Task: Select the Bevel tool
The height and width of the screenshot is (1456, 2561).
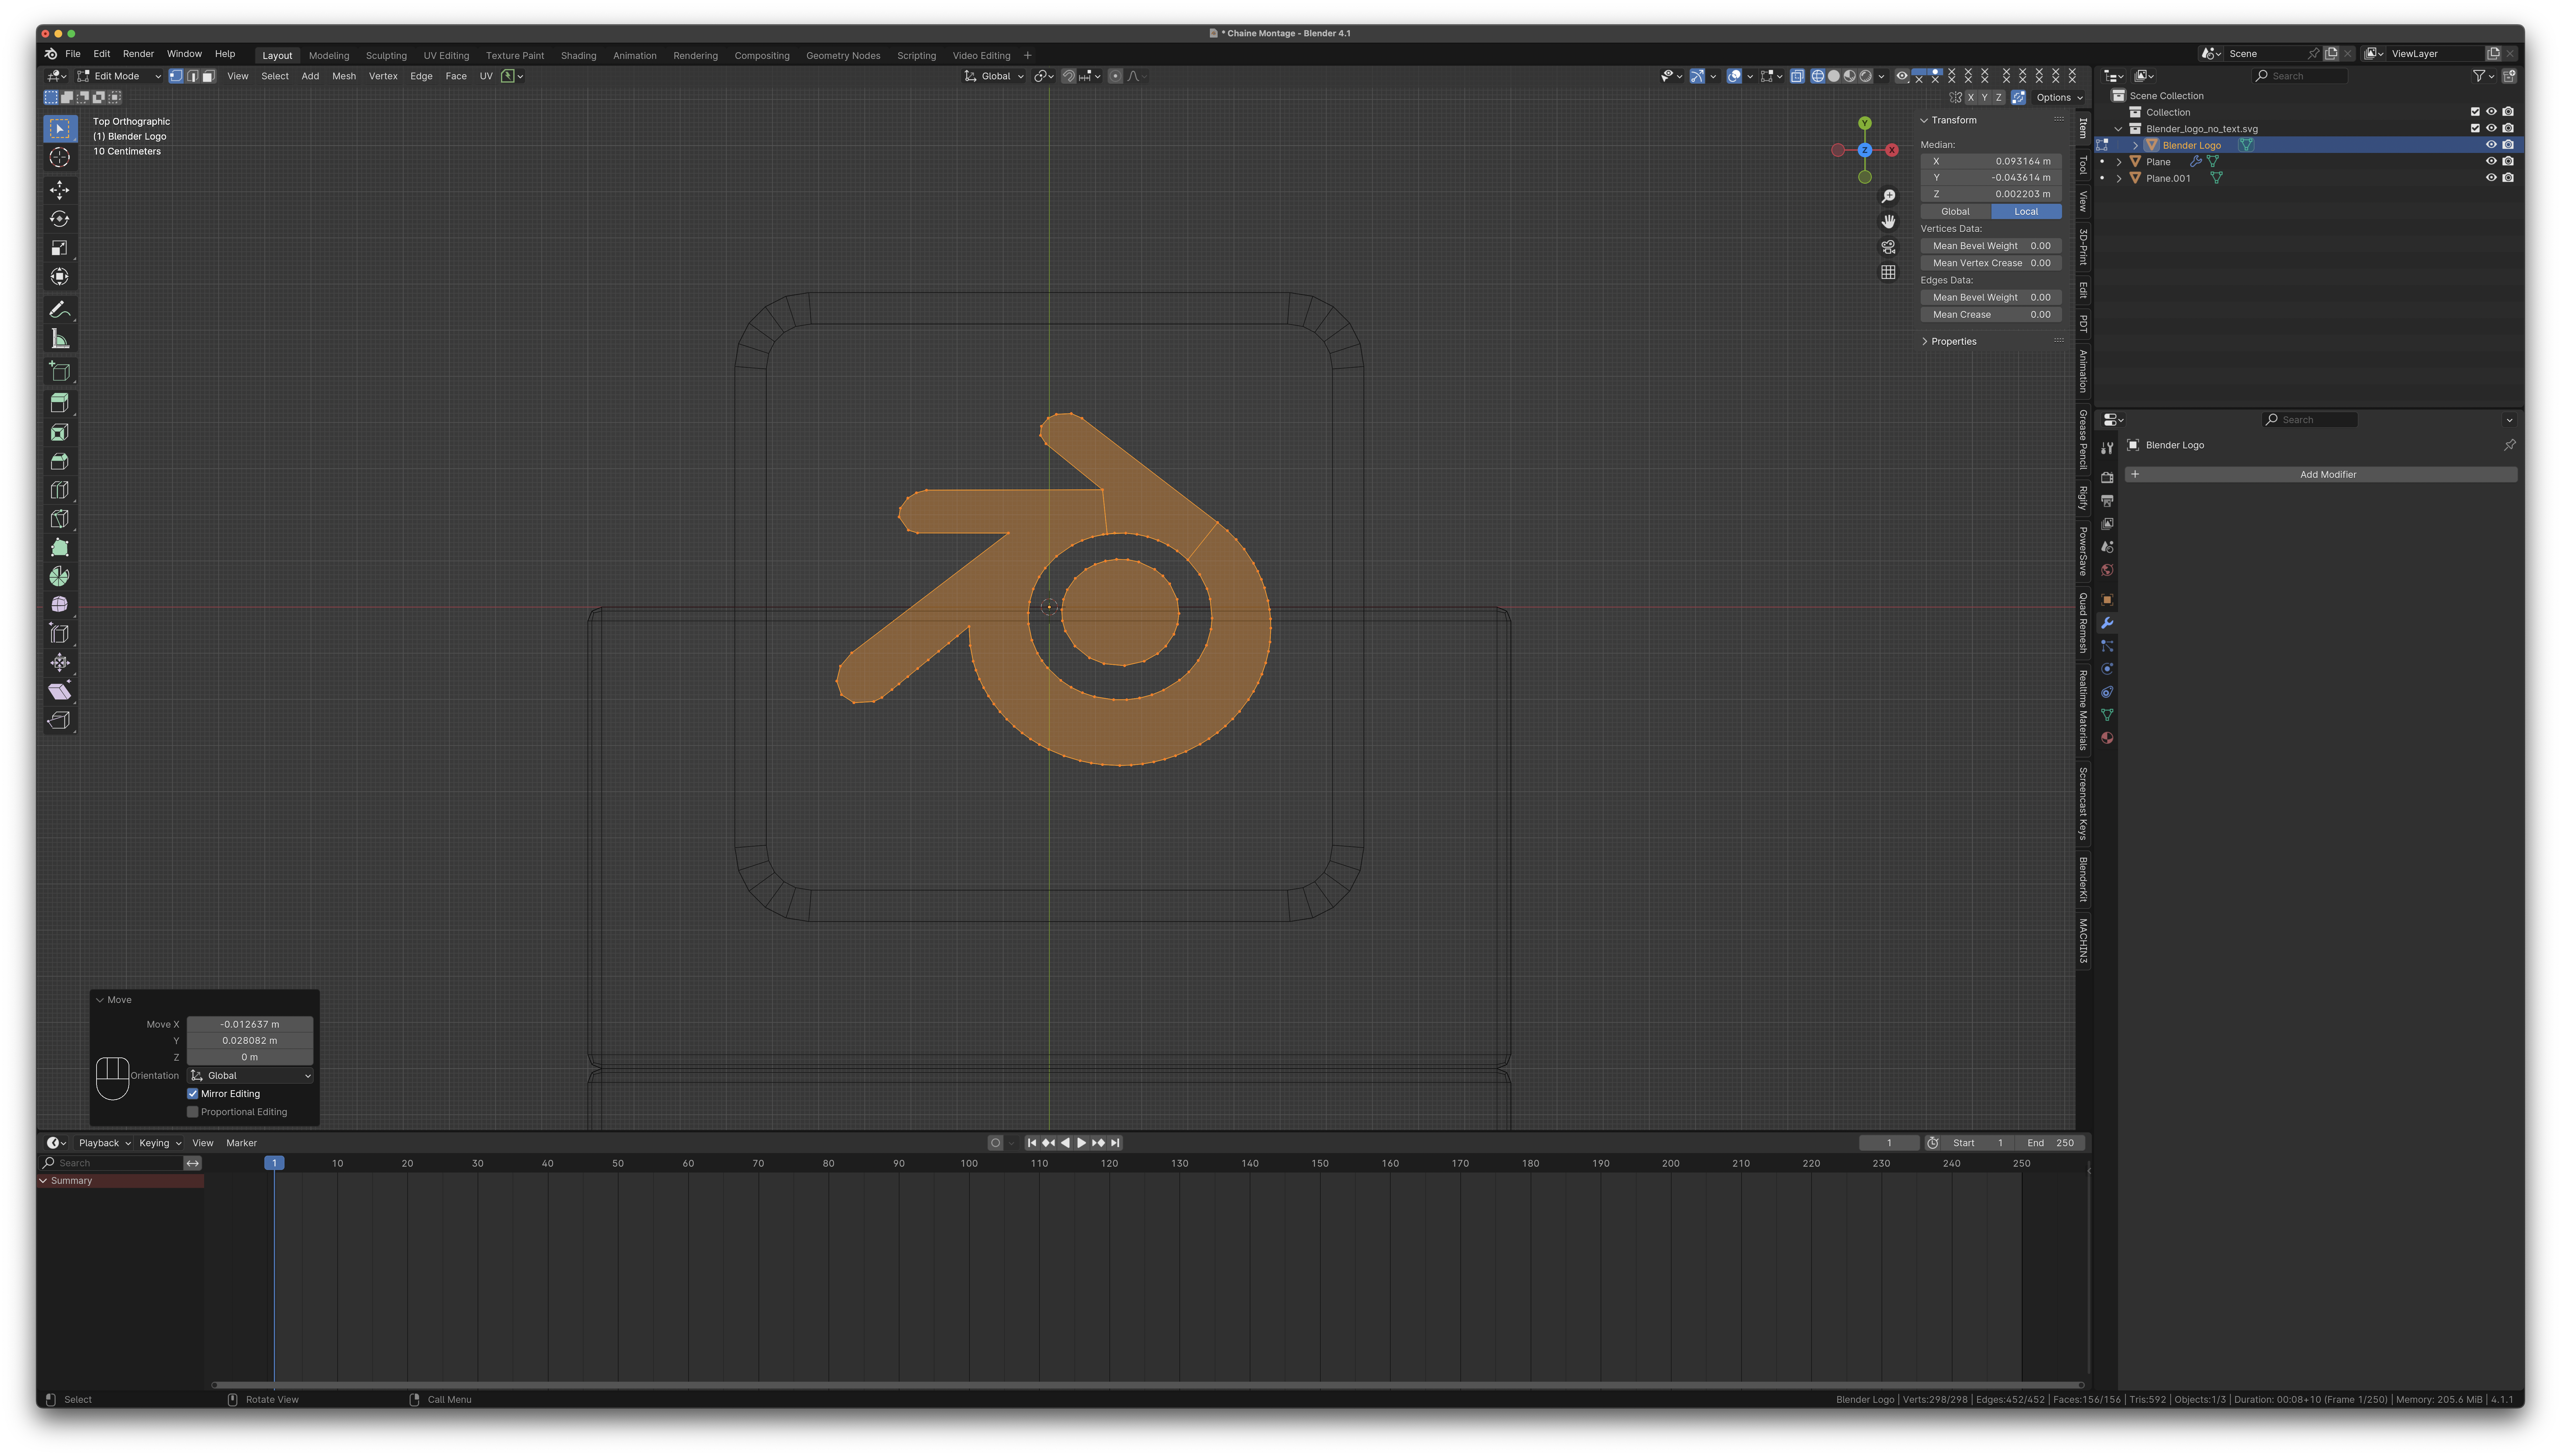Action: 60,461
